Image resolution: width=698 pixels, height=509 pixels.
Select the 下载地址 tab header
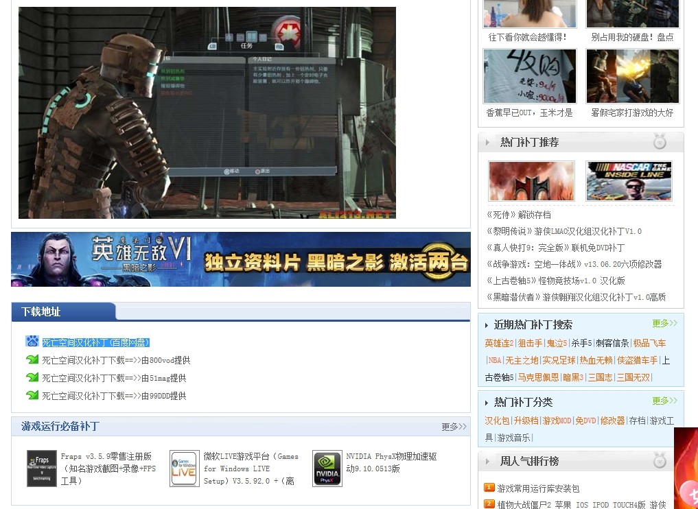pos(63,311)
